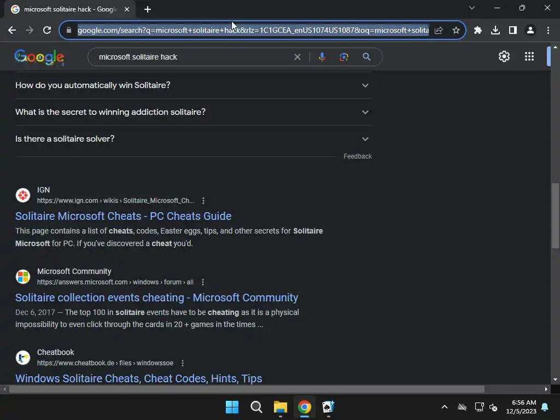Click the address bar URL
The height and width of the screenshot is (420, 560).
[x=253, y=31]
